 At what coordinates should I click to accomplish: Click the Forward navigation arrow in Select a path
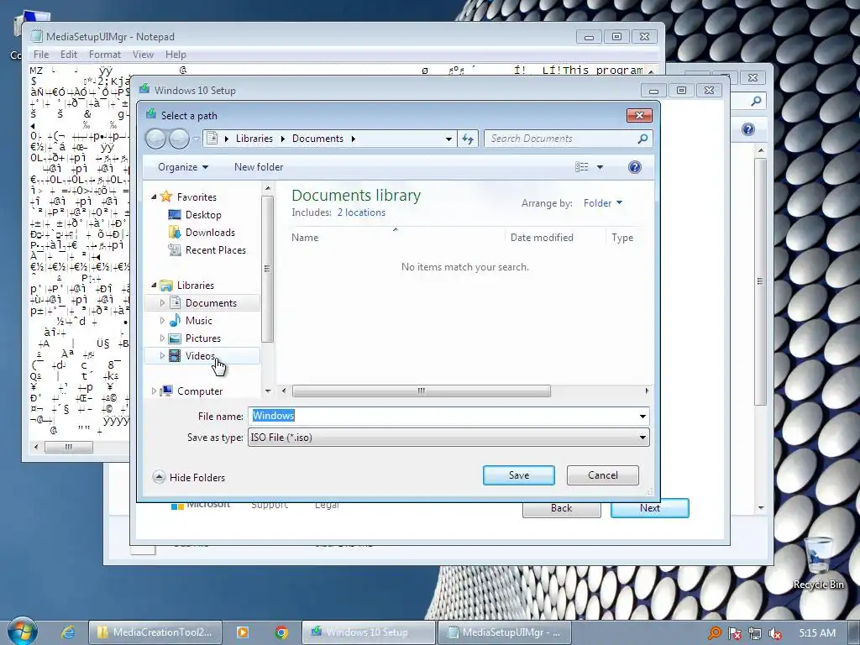pos(179,139)
